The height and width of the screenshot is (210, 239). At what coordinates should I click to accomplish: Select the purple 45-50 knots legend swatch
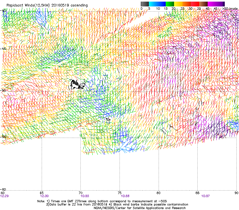pyautogui.click(x=220, y=4)
